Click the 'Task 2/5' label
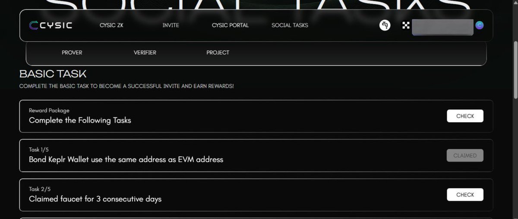The width and height of the screenshot is (518, 219). 39,189
